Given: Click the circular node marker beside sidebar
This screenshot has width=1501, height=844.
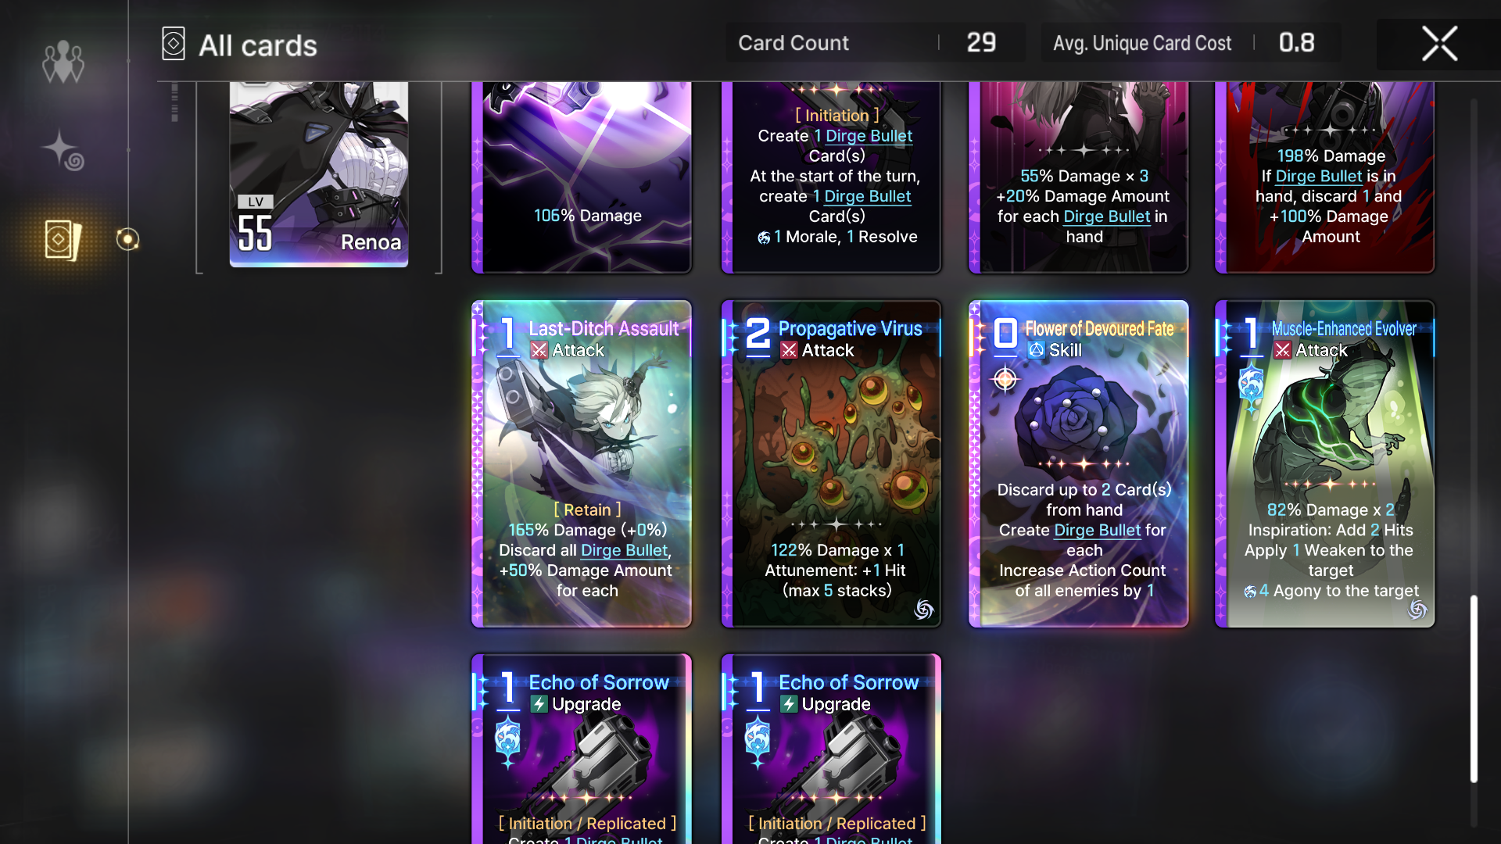Looking at the screenshot, I should click(x=127, y=239).
